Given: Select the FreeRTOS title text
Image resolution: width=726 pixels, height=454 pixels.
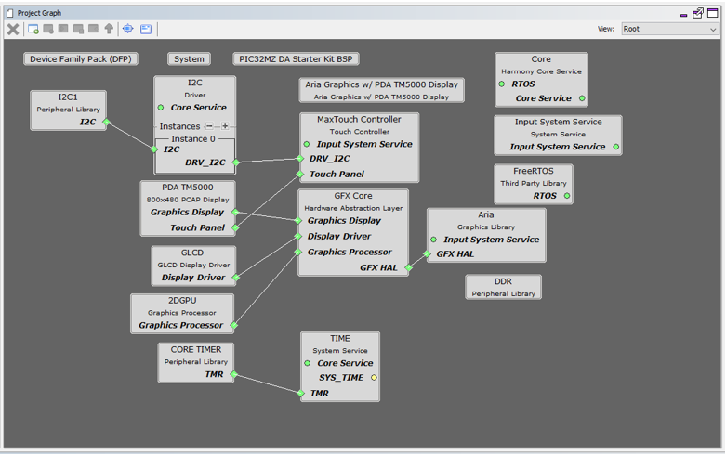Looking at the screenshot, I should (534, 171).
